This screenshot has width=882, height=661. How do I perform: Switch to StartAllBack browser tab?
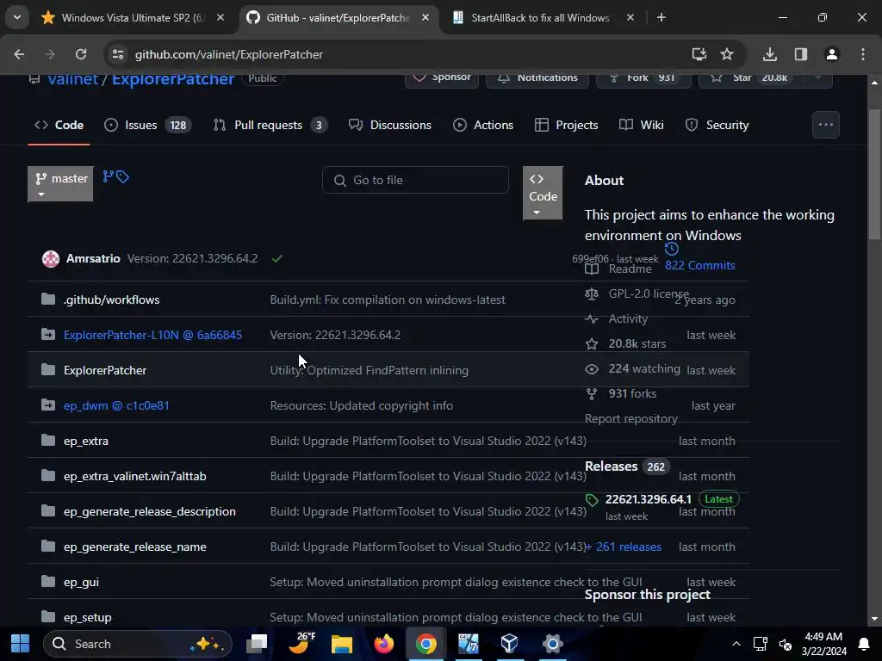[540, 17]
